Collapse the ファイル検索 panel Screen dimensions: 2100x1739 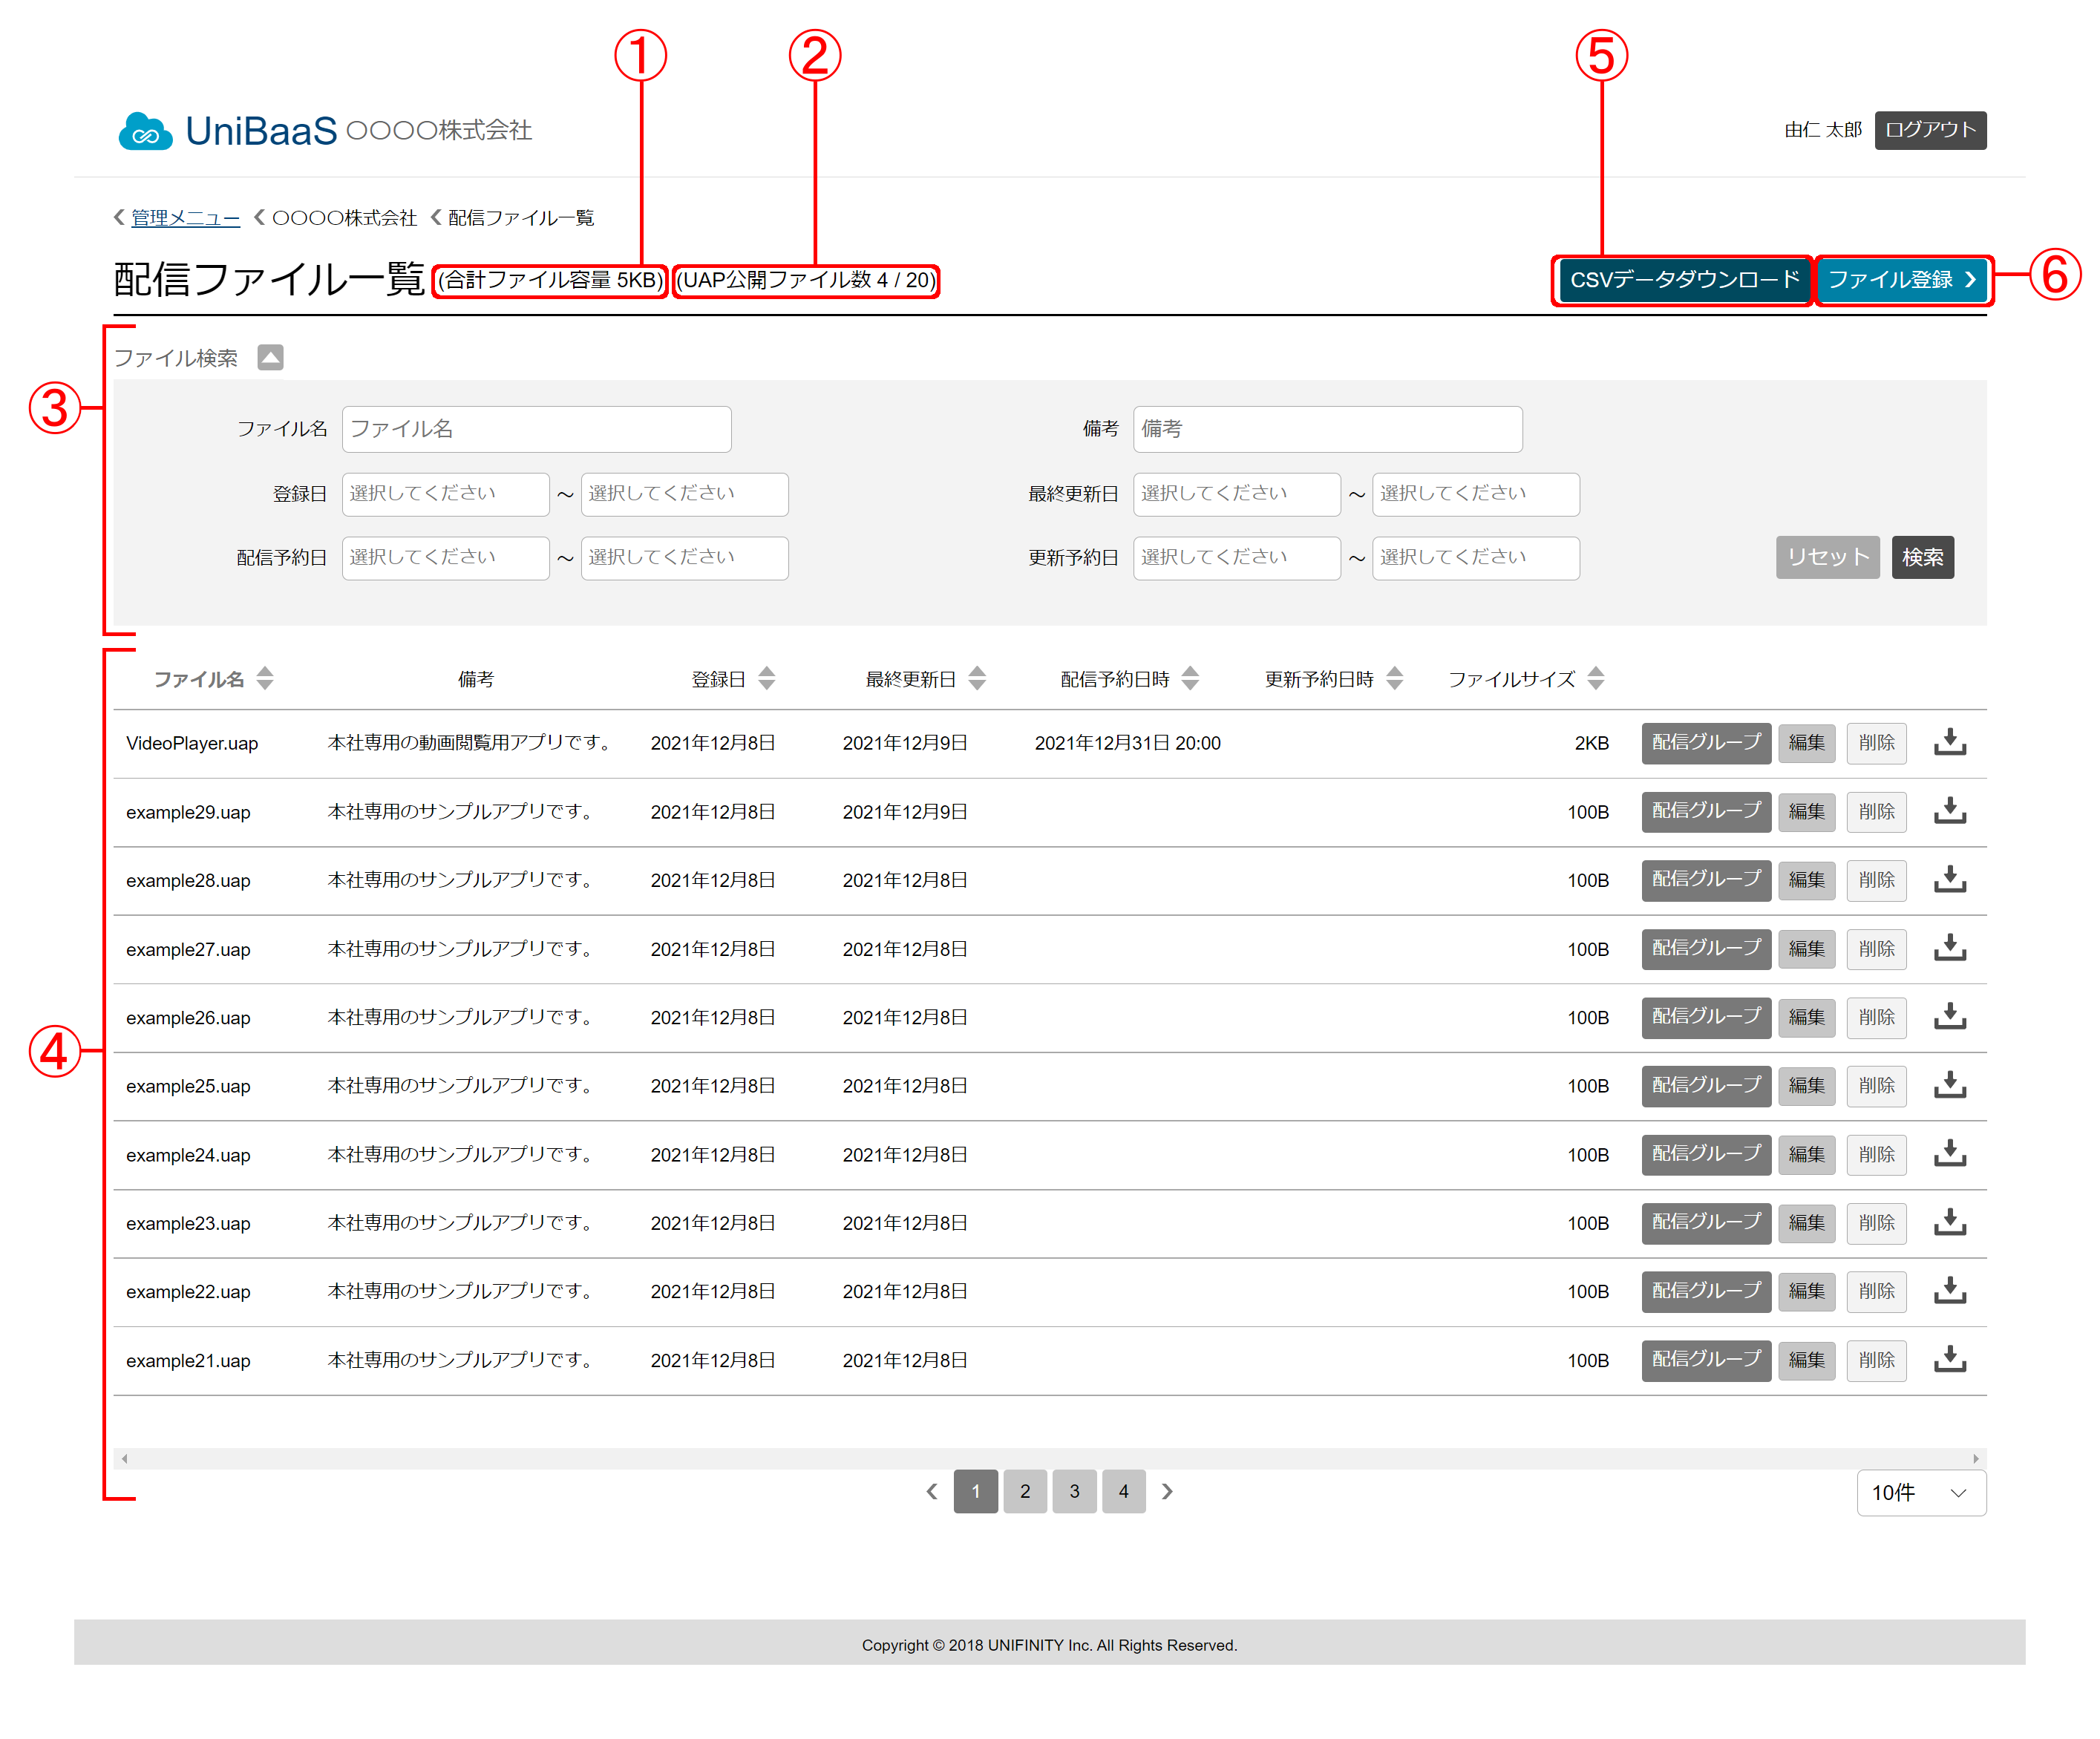coord(270,357)
